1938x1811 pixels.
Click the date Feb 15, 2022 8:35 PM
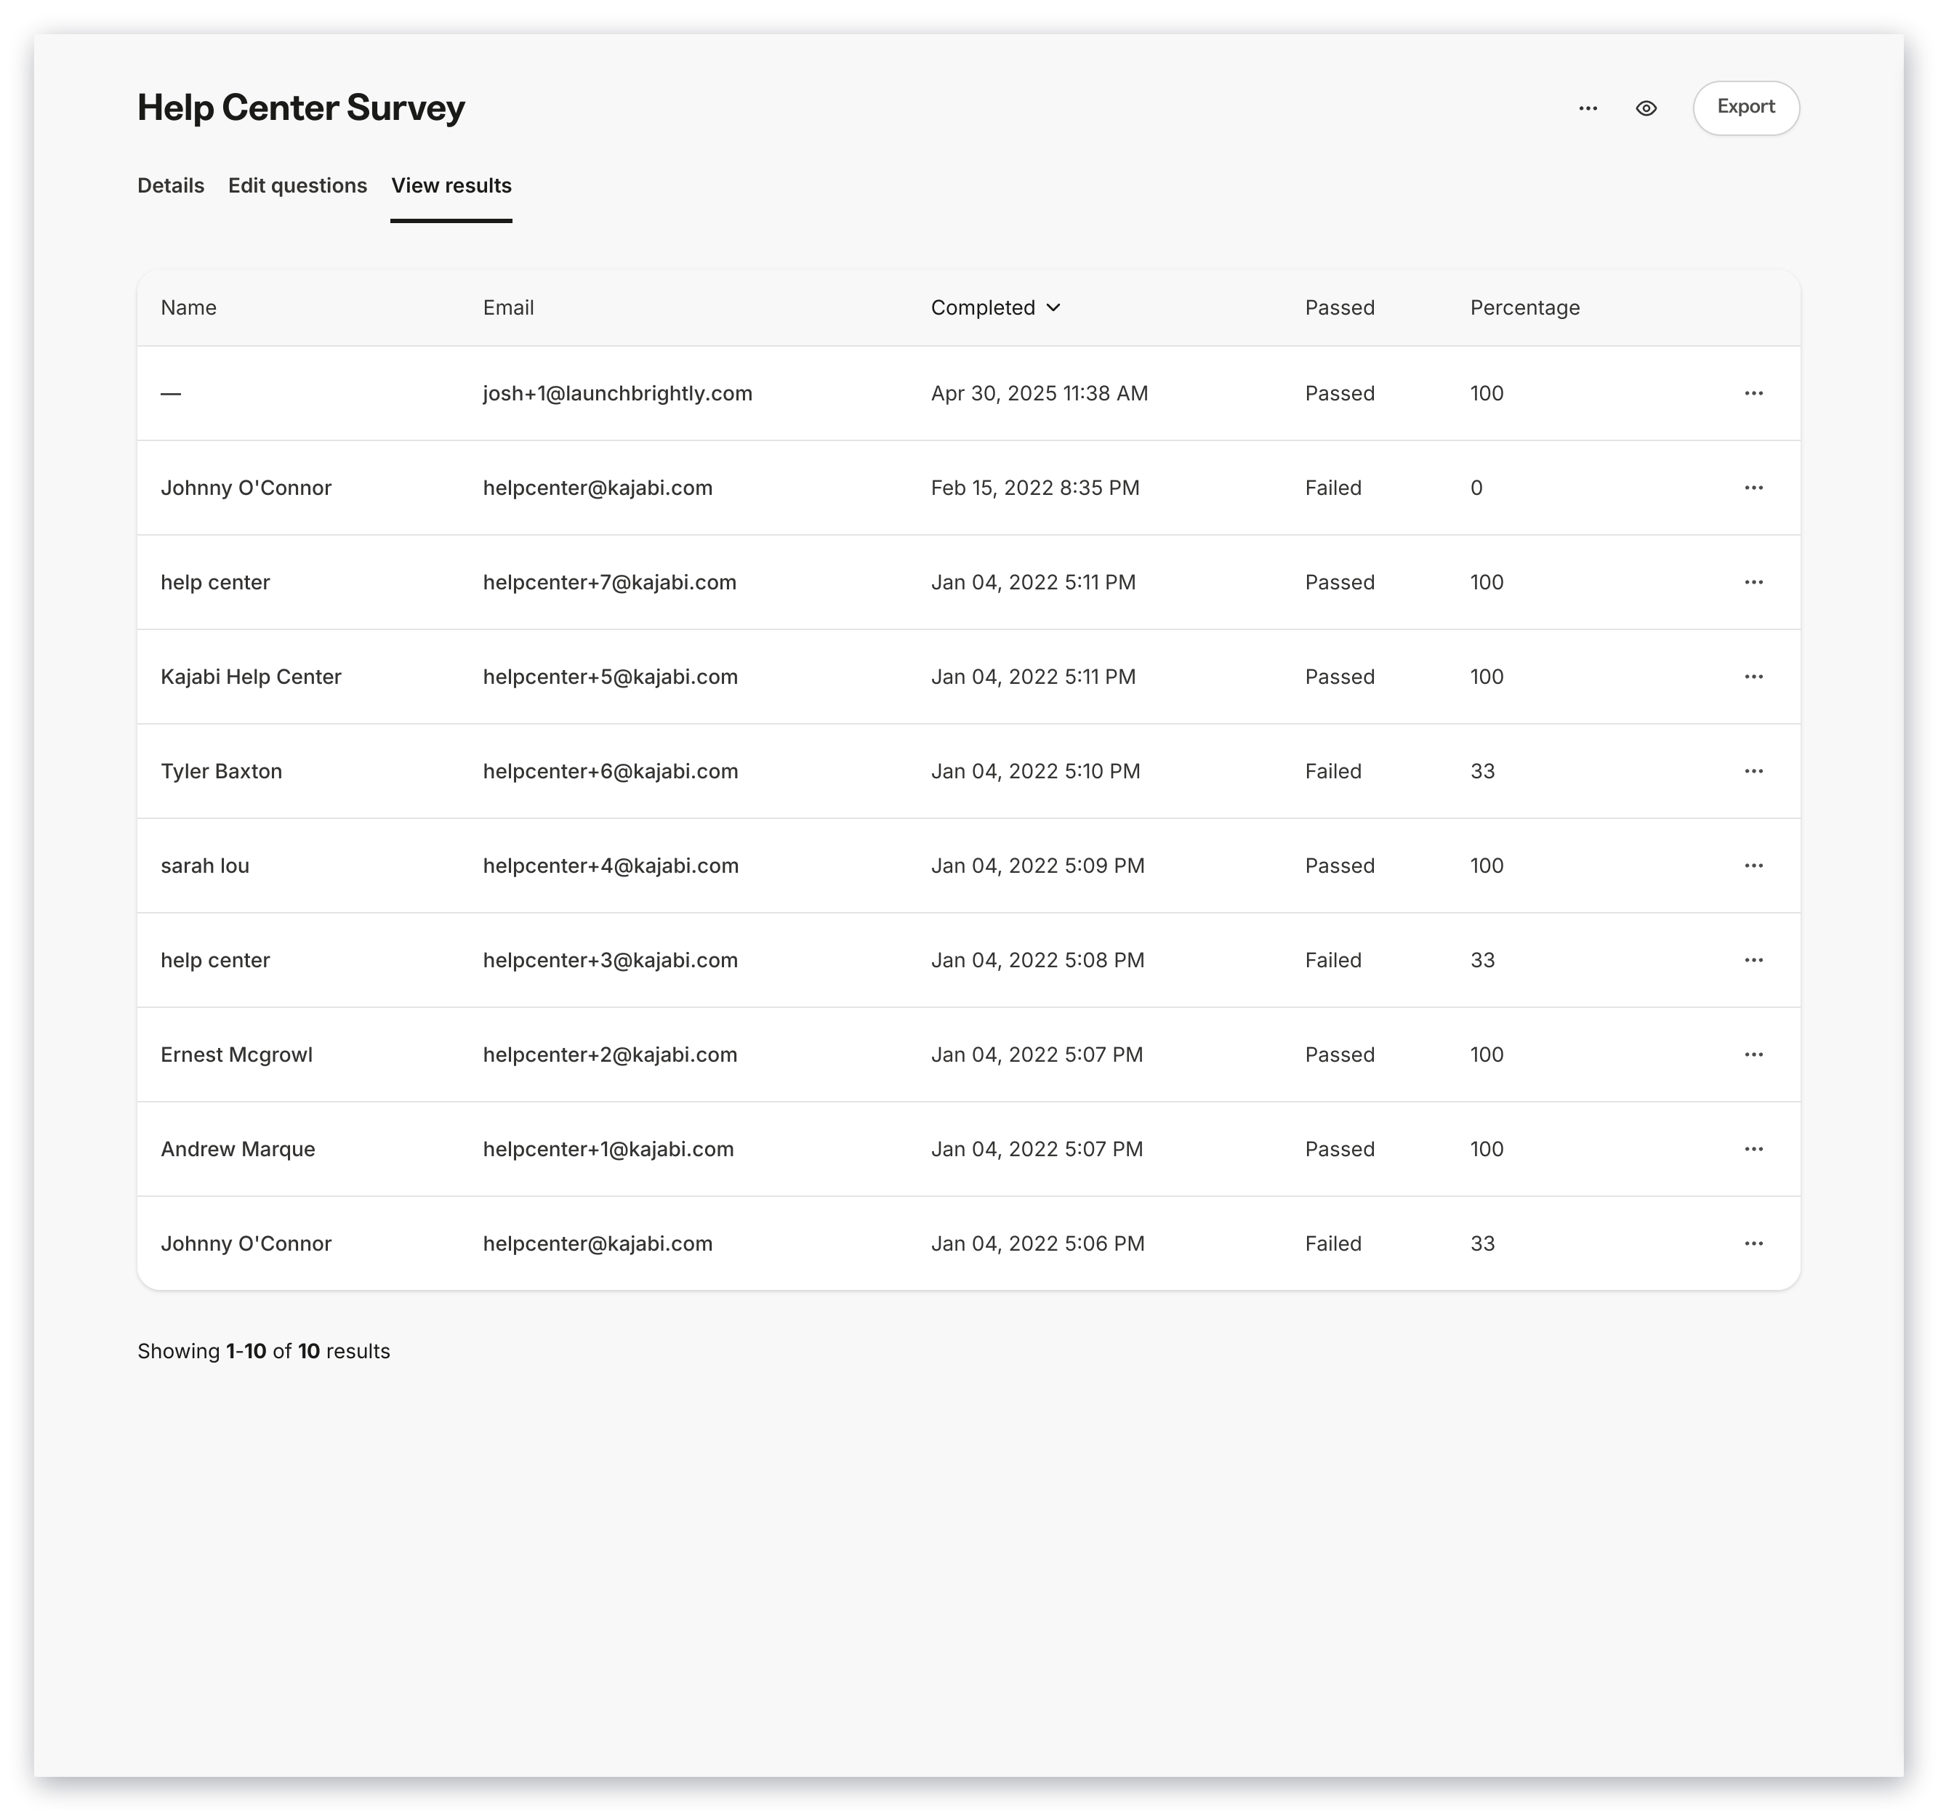(x=1035, y=488)
